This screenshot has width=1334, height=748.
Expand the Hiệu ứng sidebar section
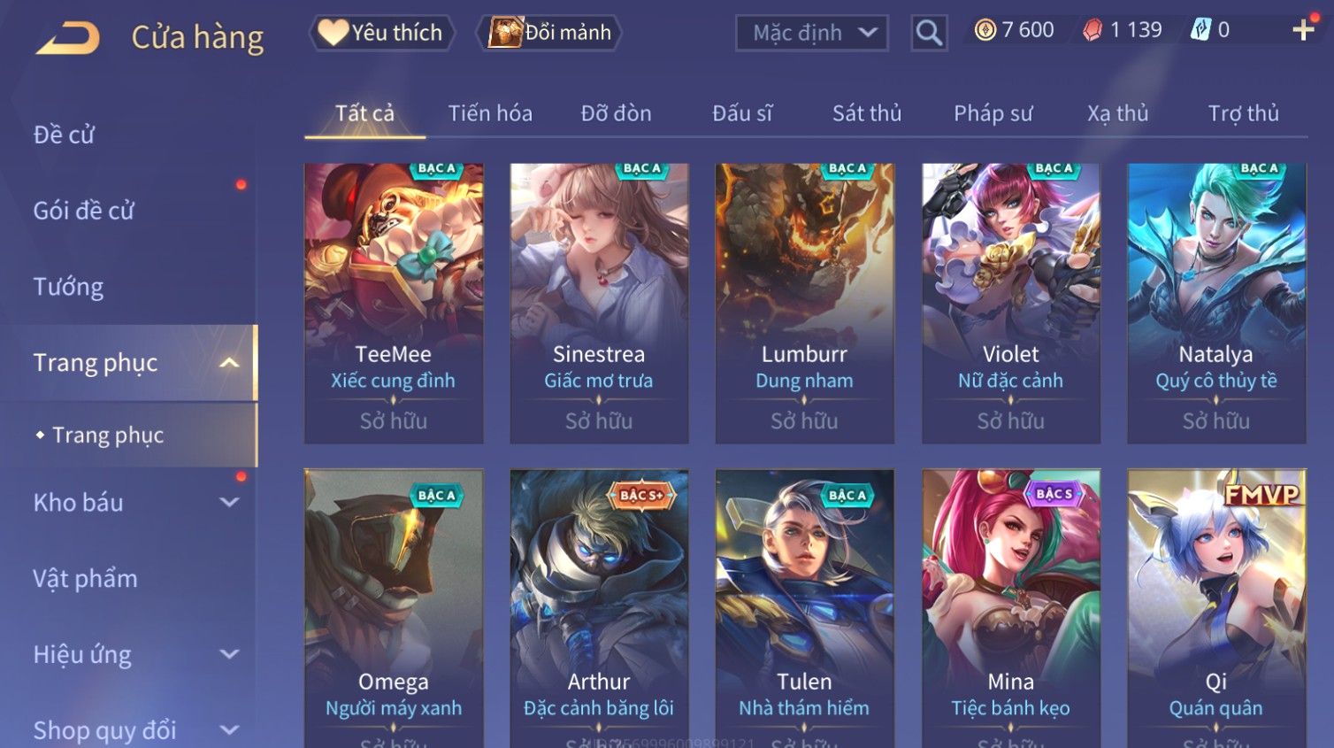(x=229, y=655)
